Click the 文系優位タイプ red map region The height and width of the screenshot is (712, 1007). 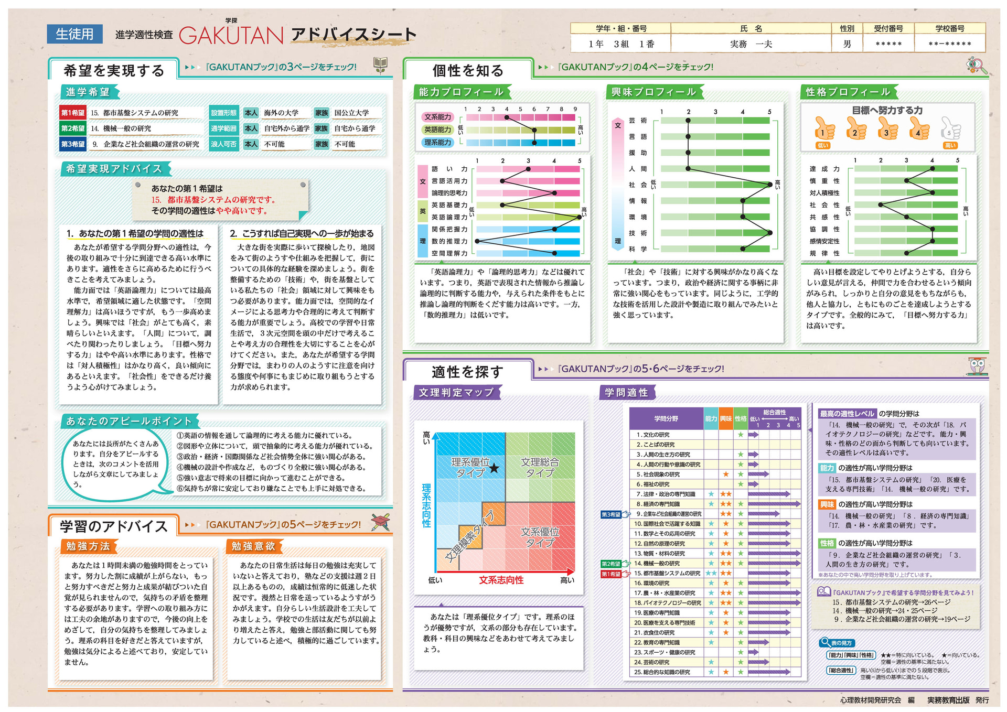(x=540, y=537)
